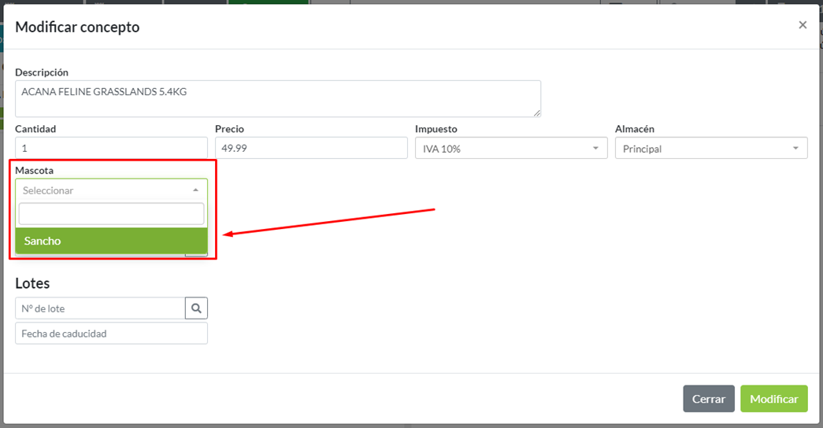This screenshot has height=428, width=823.
Task: Click the Impuesto dropdown arrow
Action: tap(595, 149)
